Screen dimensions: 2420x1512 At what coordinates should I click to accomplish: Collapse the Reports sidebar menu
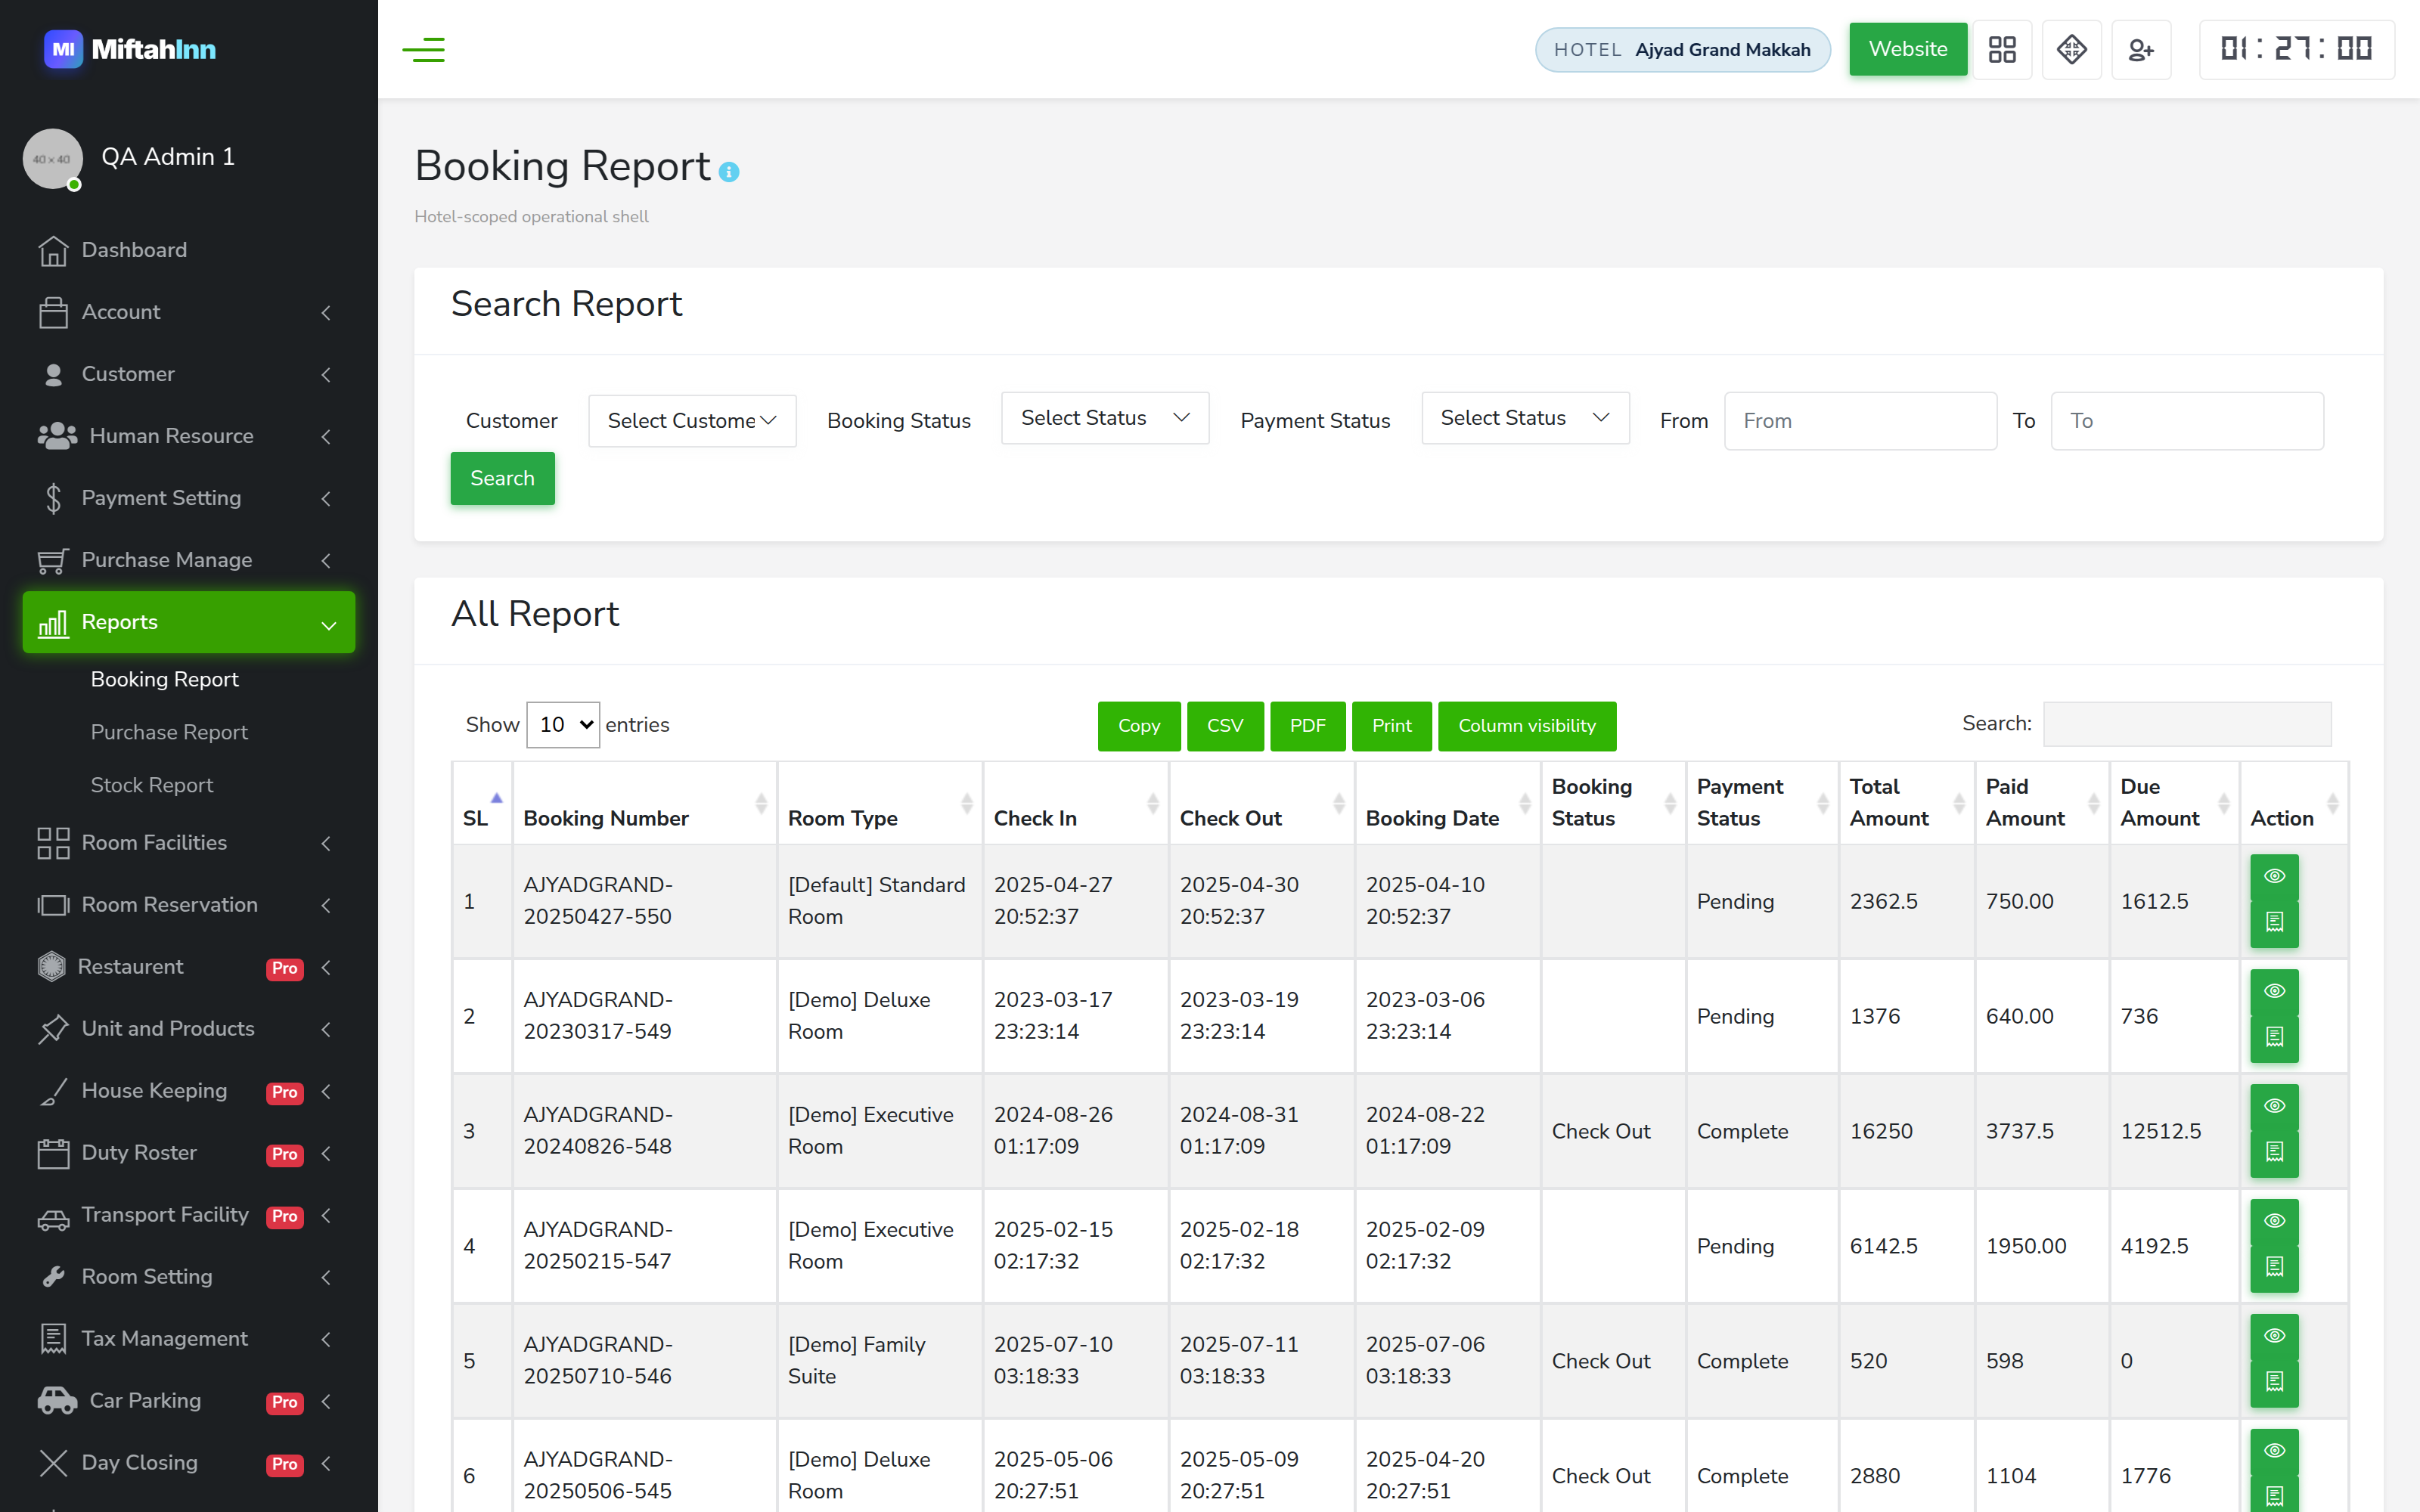coord(188,622)
